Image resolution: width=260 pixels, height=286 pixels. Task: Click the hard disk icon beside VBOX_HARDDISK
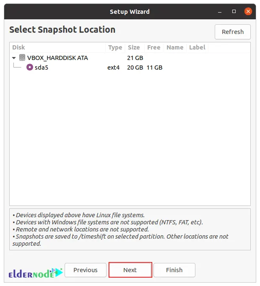click(22, 58)
